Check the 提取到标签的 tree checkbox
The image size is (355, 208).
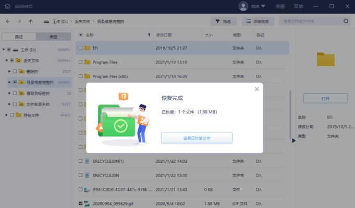point(15,93)
